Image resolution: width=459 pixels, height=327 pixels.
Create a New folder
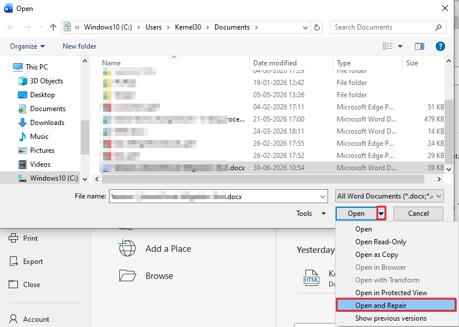coord(79,46)
